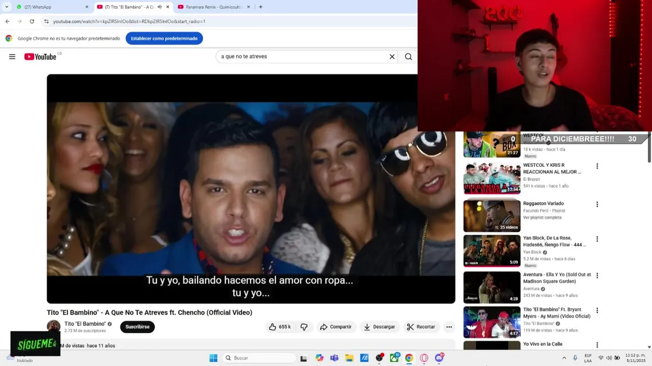652x366 pixels.
Task: Select the Tito El Bambino tab
Action: pyautogui.click(x=133, y=7)
